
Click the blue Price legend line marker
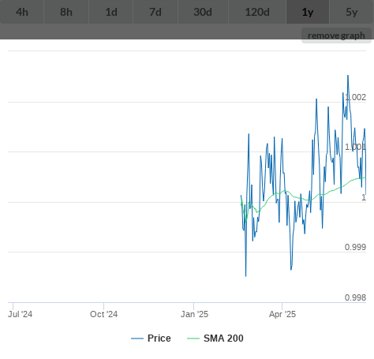(x=137, y=338)
